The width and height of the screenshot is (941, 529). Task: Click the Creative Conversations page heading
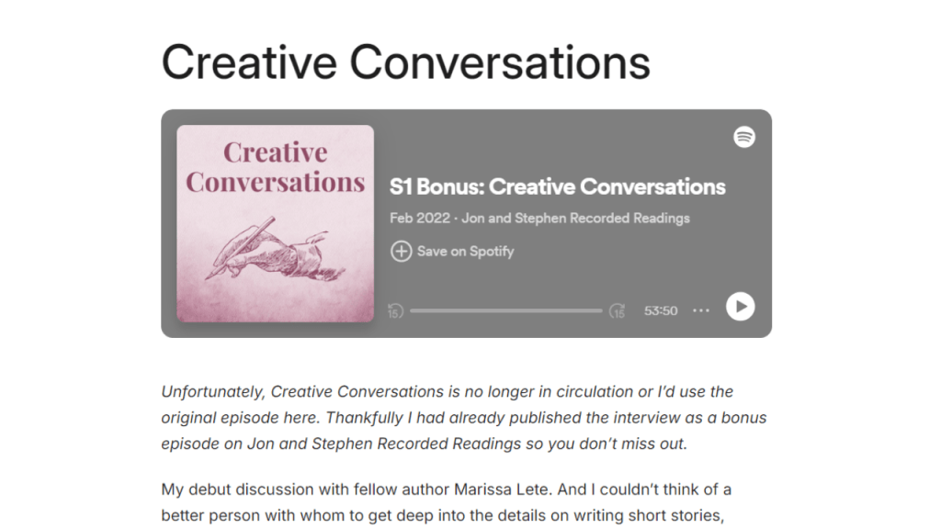pos(405,62)
